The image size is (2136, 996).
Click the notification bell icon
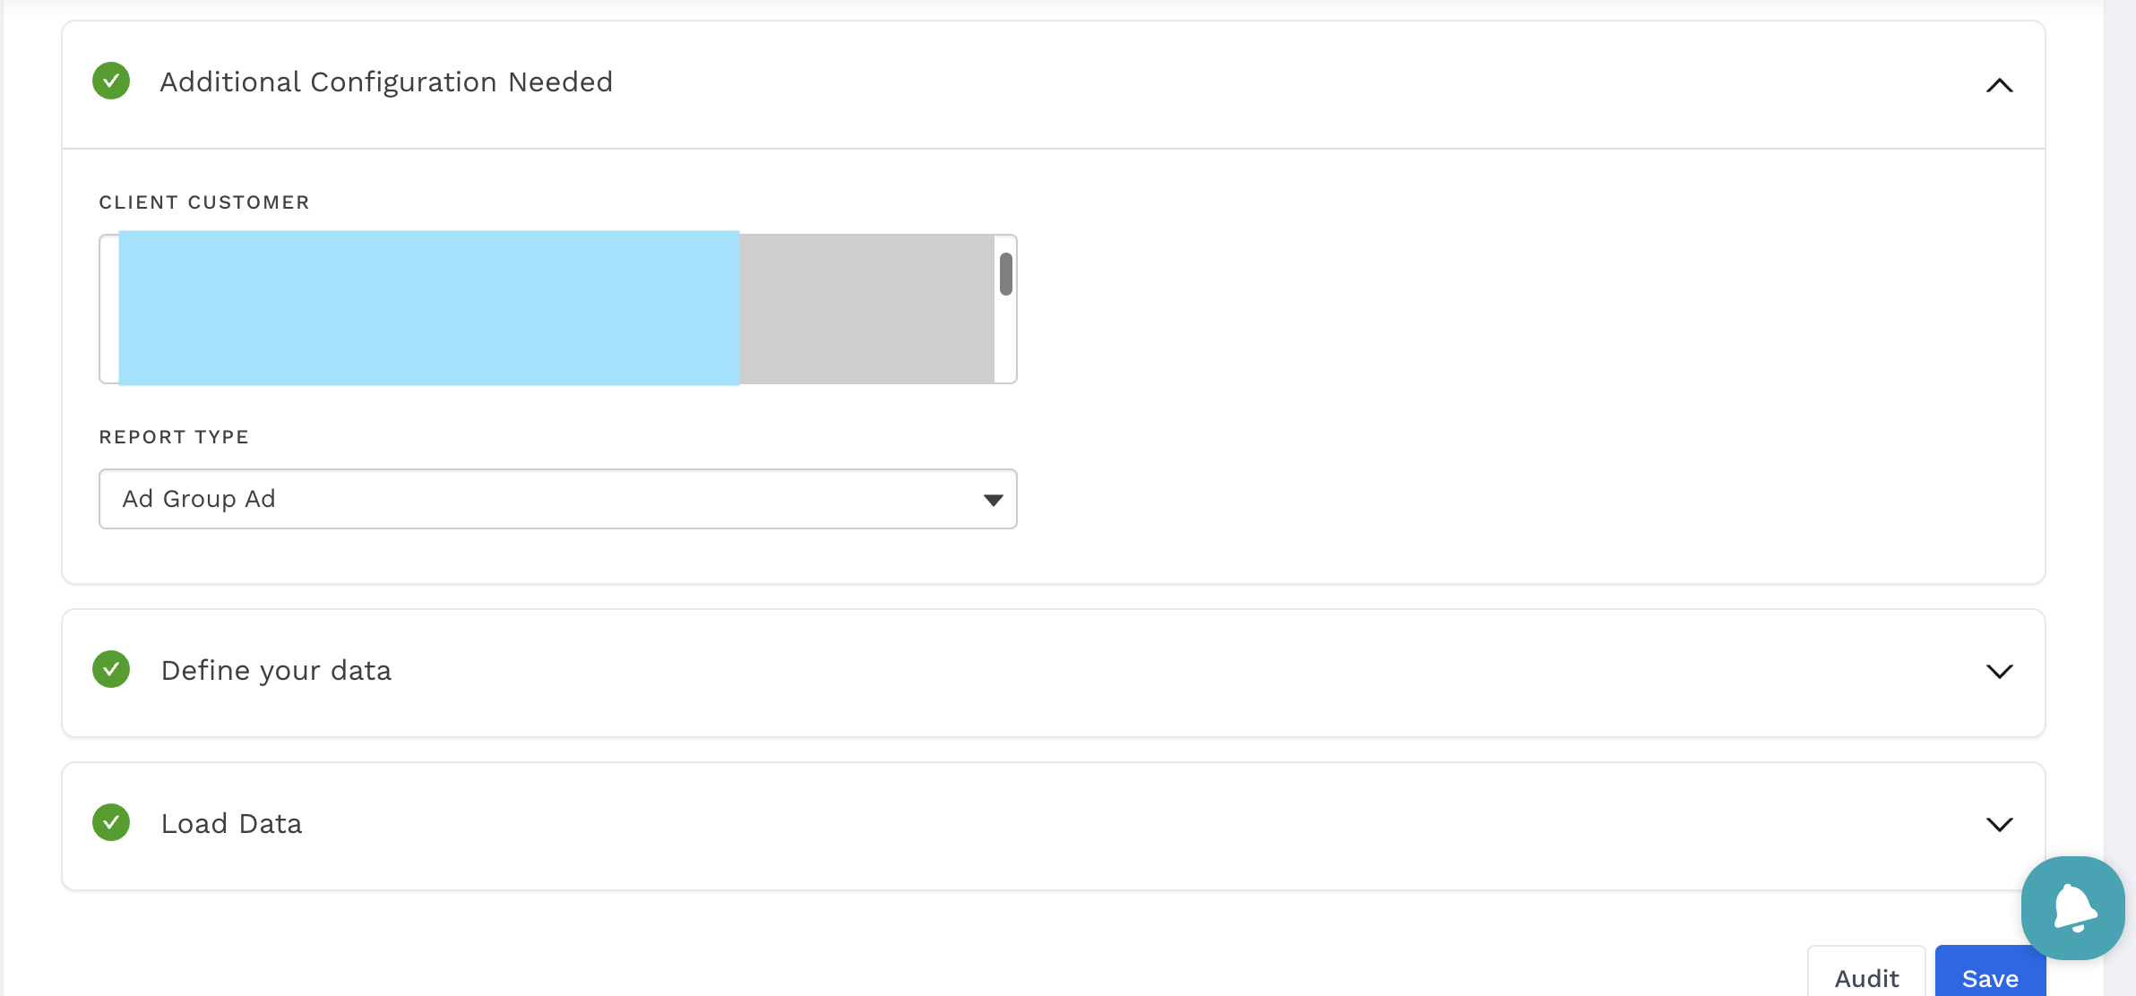[2072, 907]
